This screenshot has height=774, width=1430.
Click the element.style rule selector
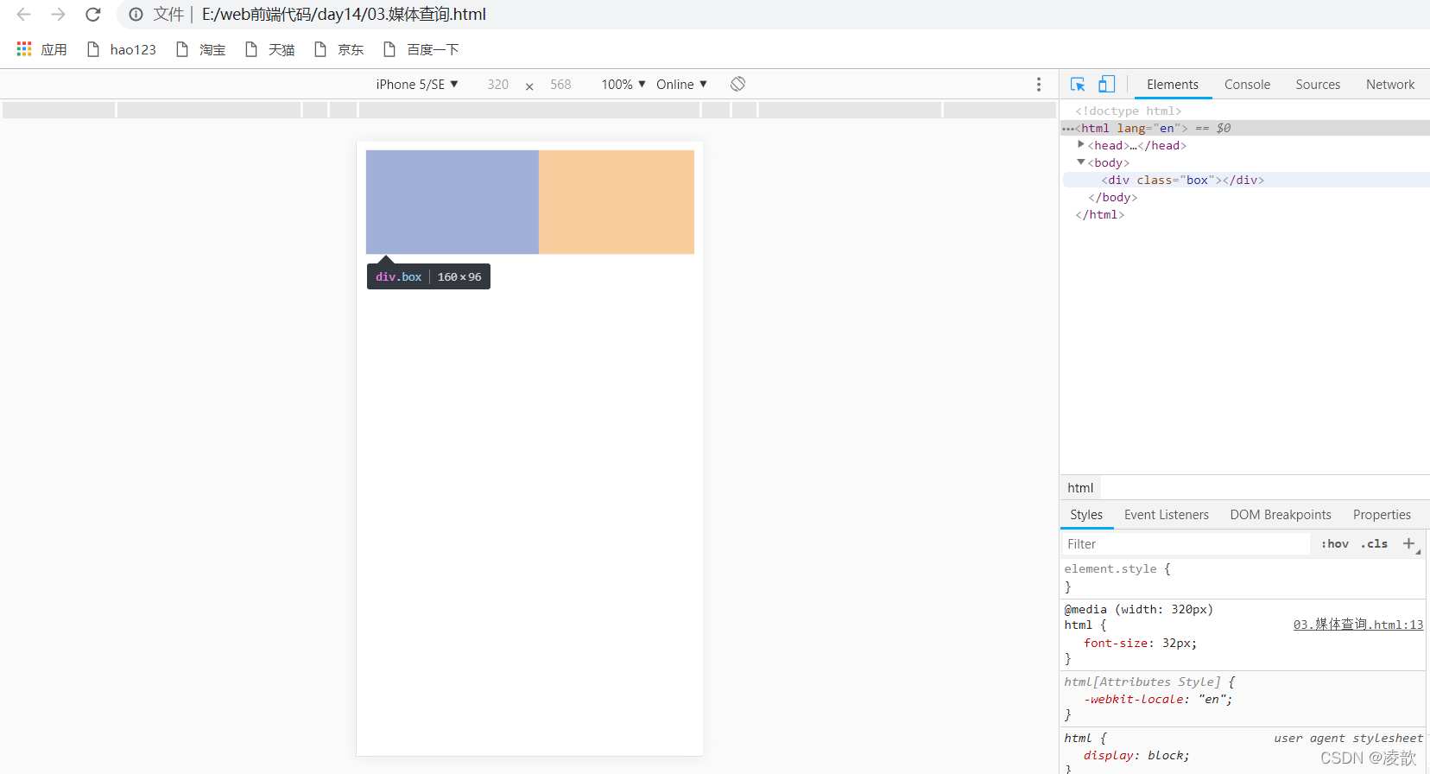coord(1110,568)
